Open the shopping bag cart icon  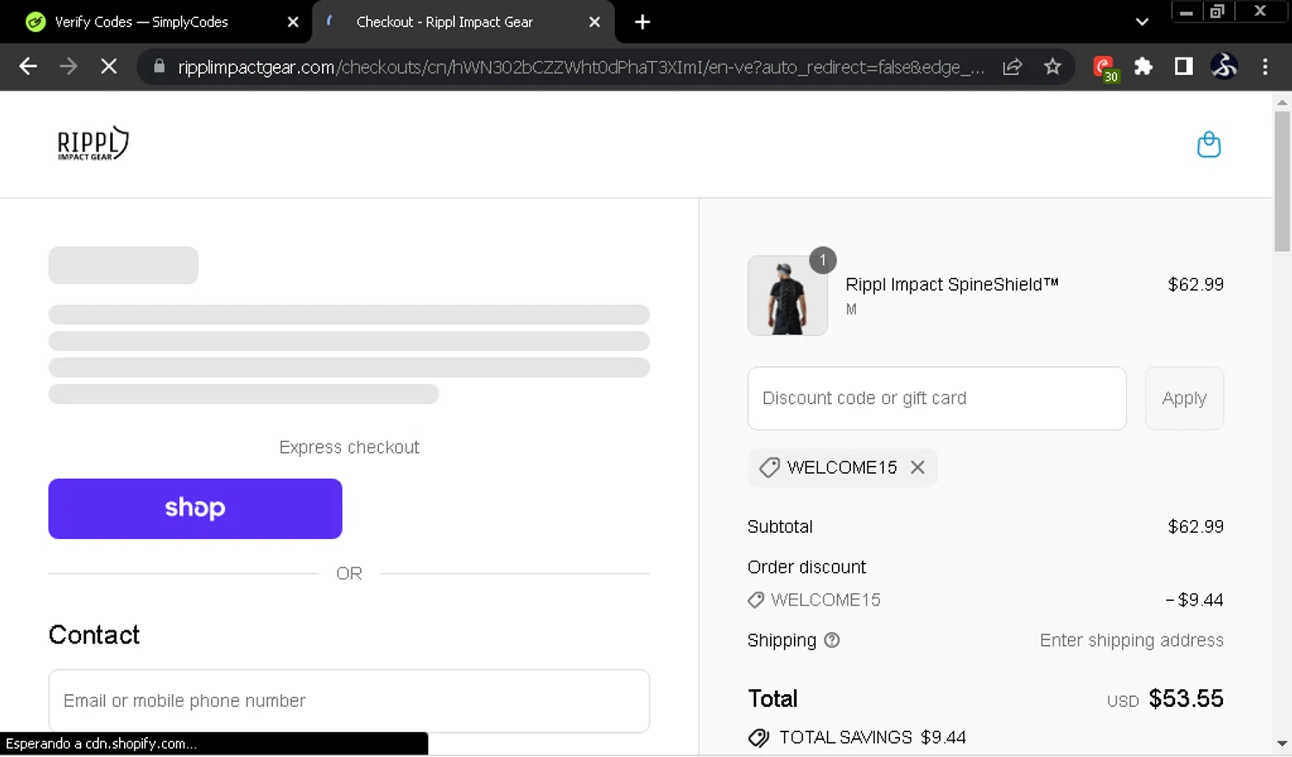click(x=1208, y=145)
